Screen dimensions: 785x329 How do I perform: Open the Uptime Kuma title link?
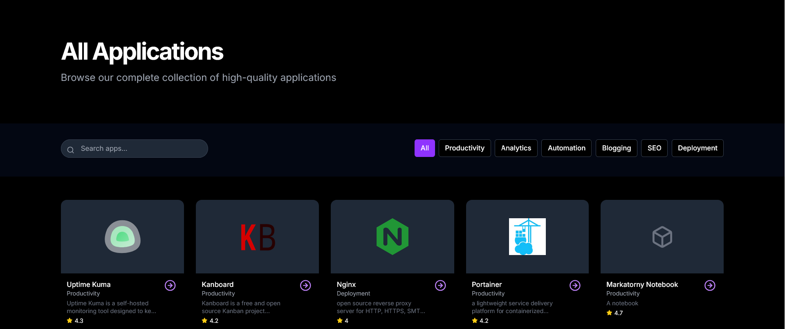pos(89,284)
